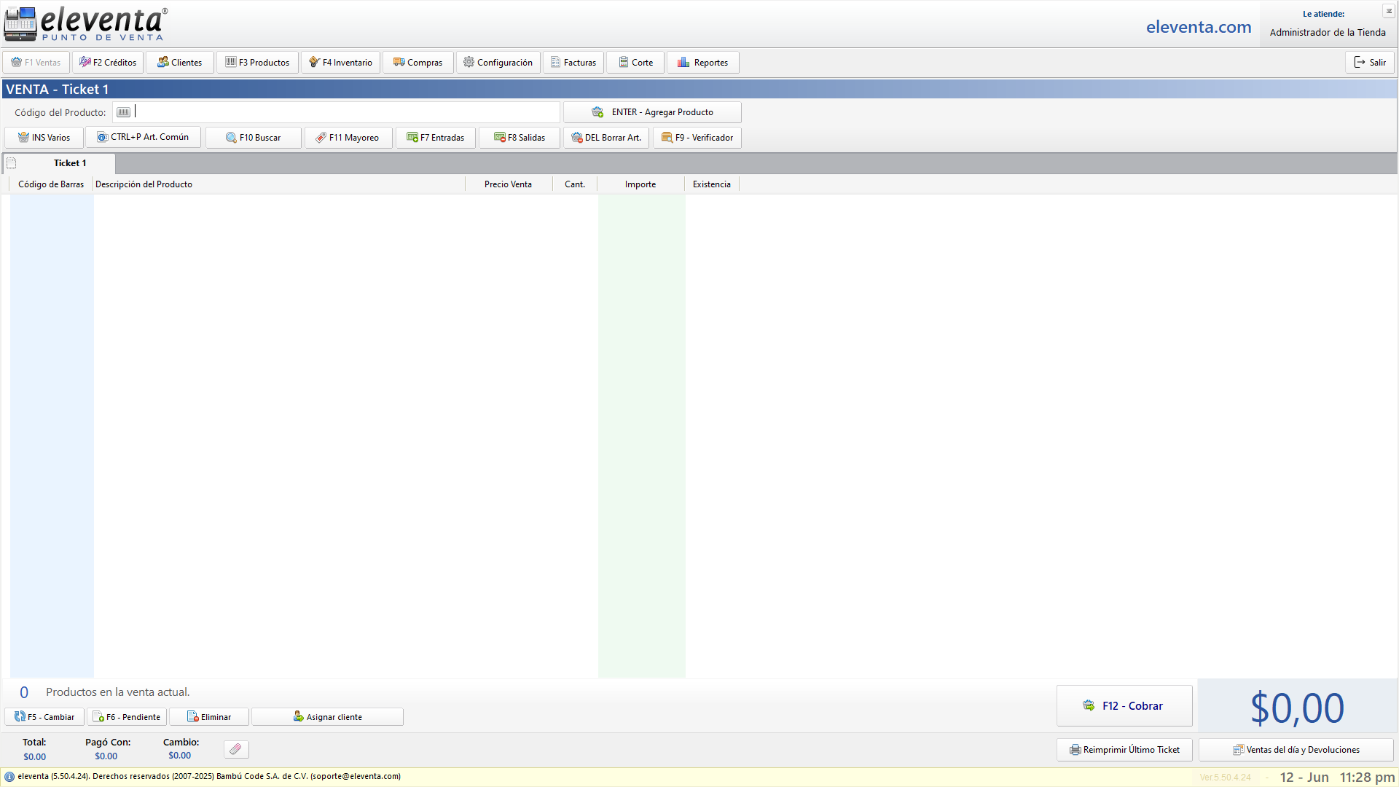The image size is (1399, 787).
Task: Click Salir to exit the application
Action: coord(1369,62)
